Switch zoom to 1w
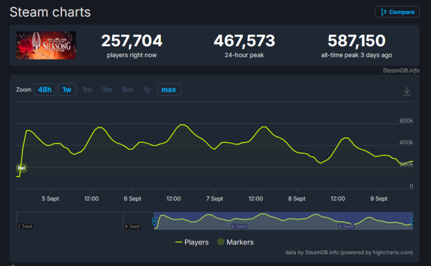The width and height of the screenshot is (431, 266). pyautogui.click(x=66, y=89)
